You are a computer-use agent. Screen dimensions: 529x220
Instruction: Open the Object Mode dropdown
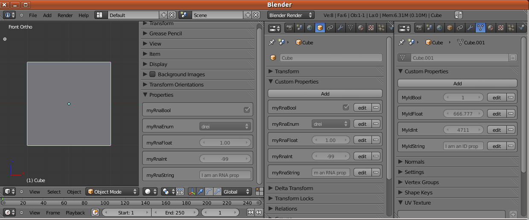(x=113, y=191)
